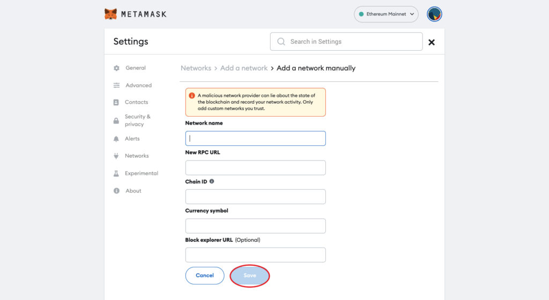This screenshot has height=300, width=549.
Task: Click the Security lock icon
Action: 116,121
